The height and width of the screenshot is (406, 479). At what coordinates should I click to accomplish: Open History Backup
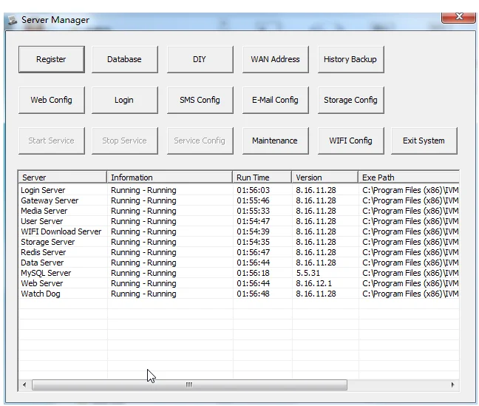point(350,59)
